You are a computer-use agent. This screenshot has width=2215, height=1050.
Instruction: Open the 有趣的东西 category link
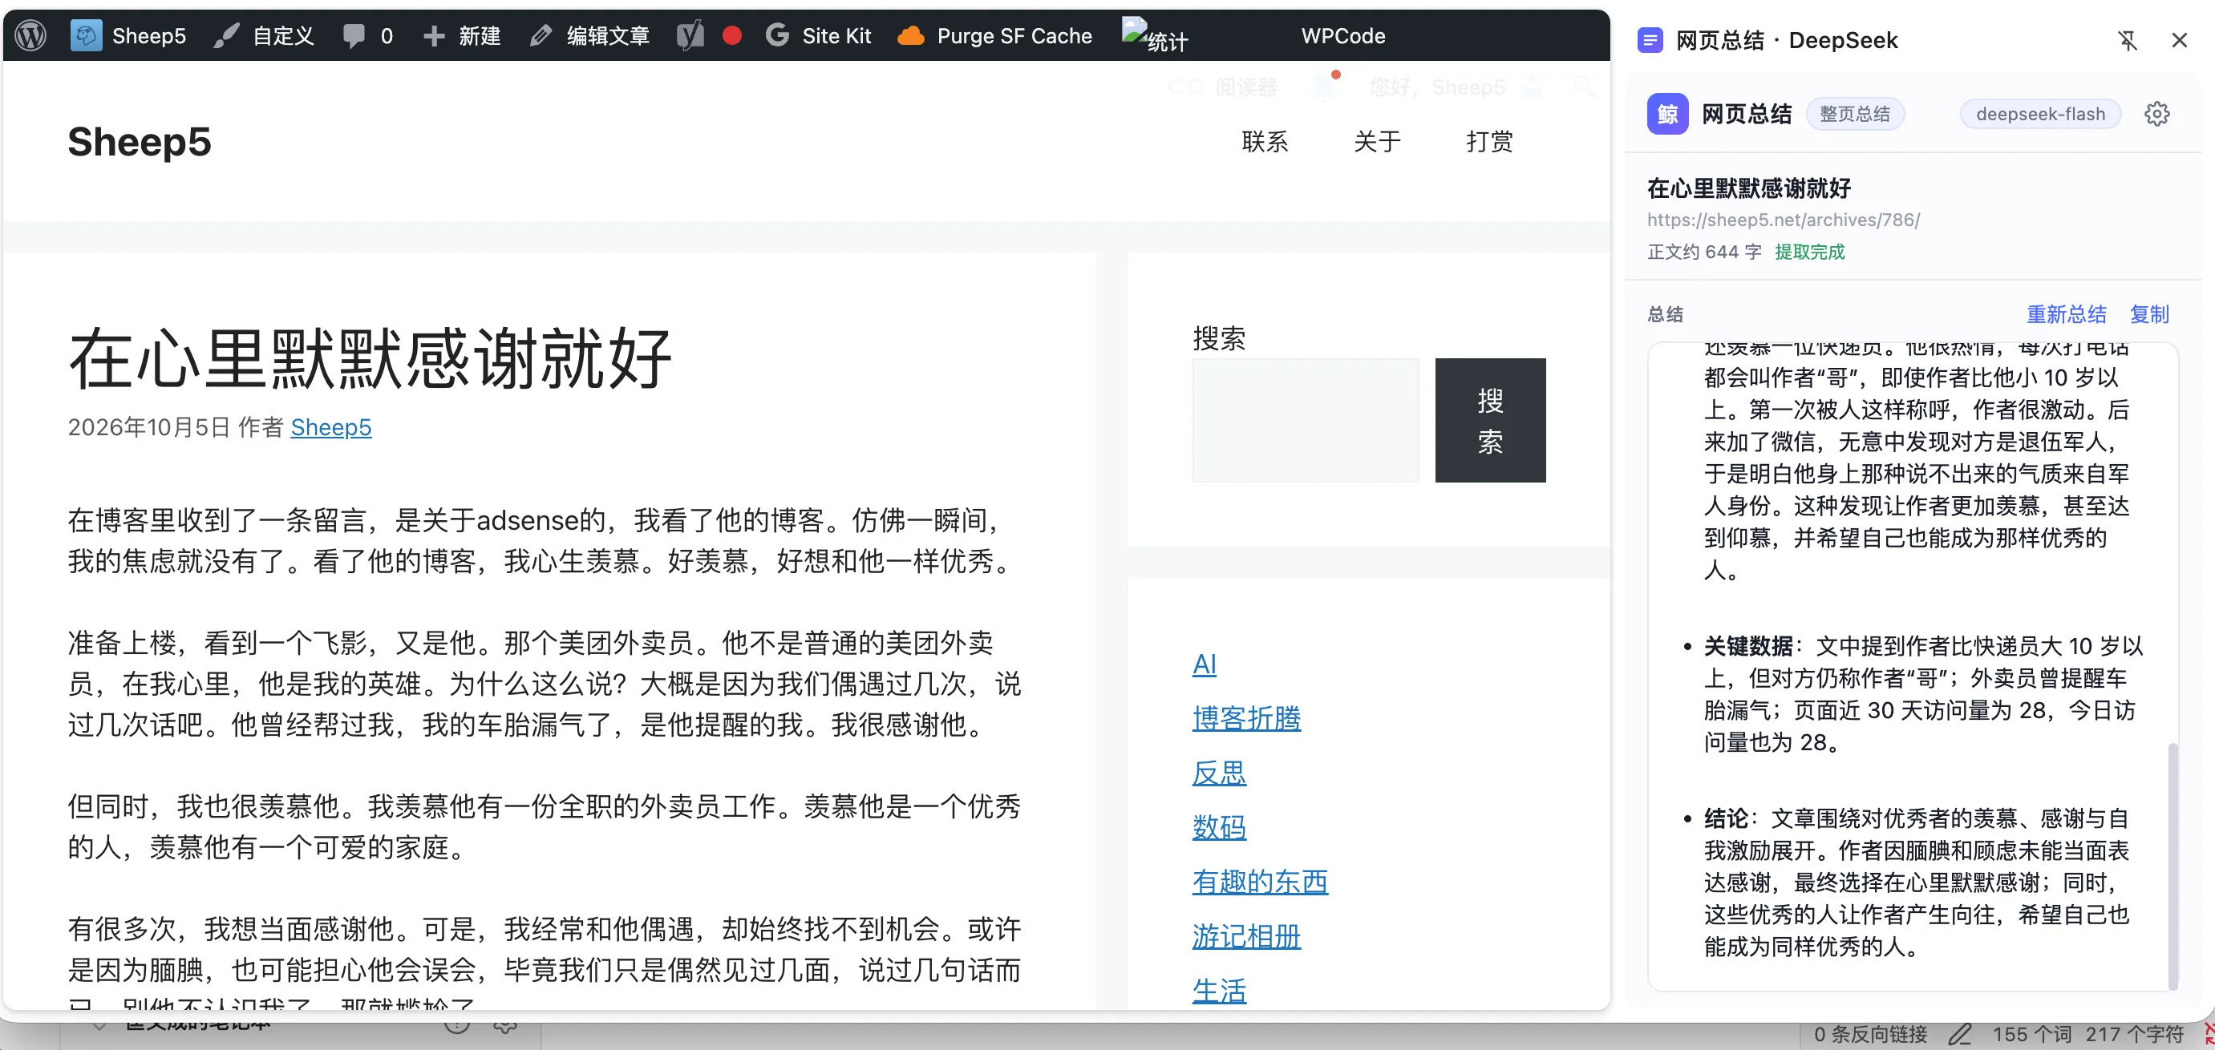tap(1261, 881)
